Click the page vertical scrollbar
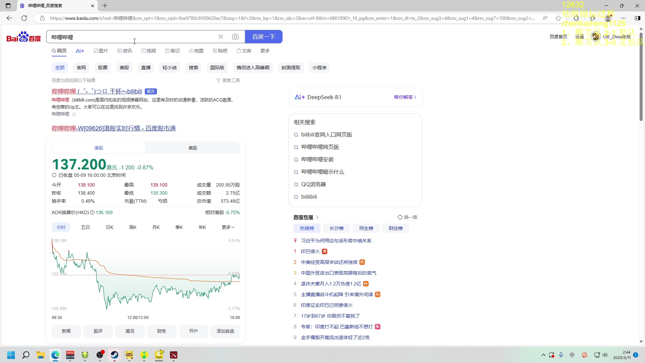The height and width of the screenshot is (363, 645). point(641,77)
